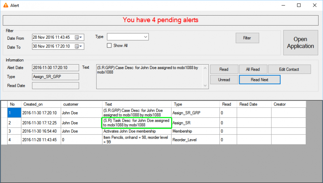Sort by the customer column header
The image size is (323, 183).
tap(82, 104)
